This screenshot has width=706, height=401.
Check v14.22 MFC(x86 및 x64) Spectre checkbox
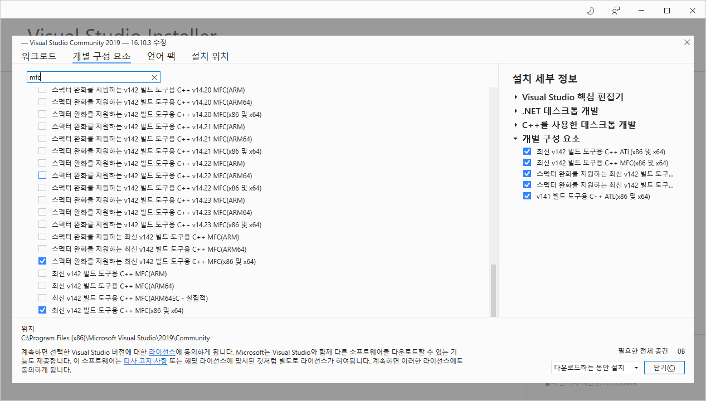tap(42, 188)
